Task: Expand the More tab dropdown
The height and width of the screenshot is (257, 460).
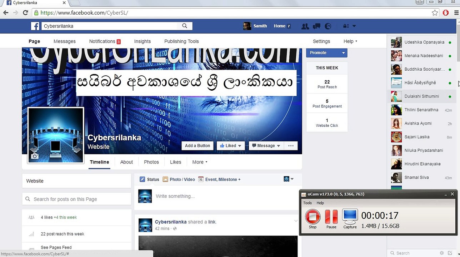Action: point(200,162)
